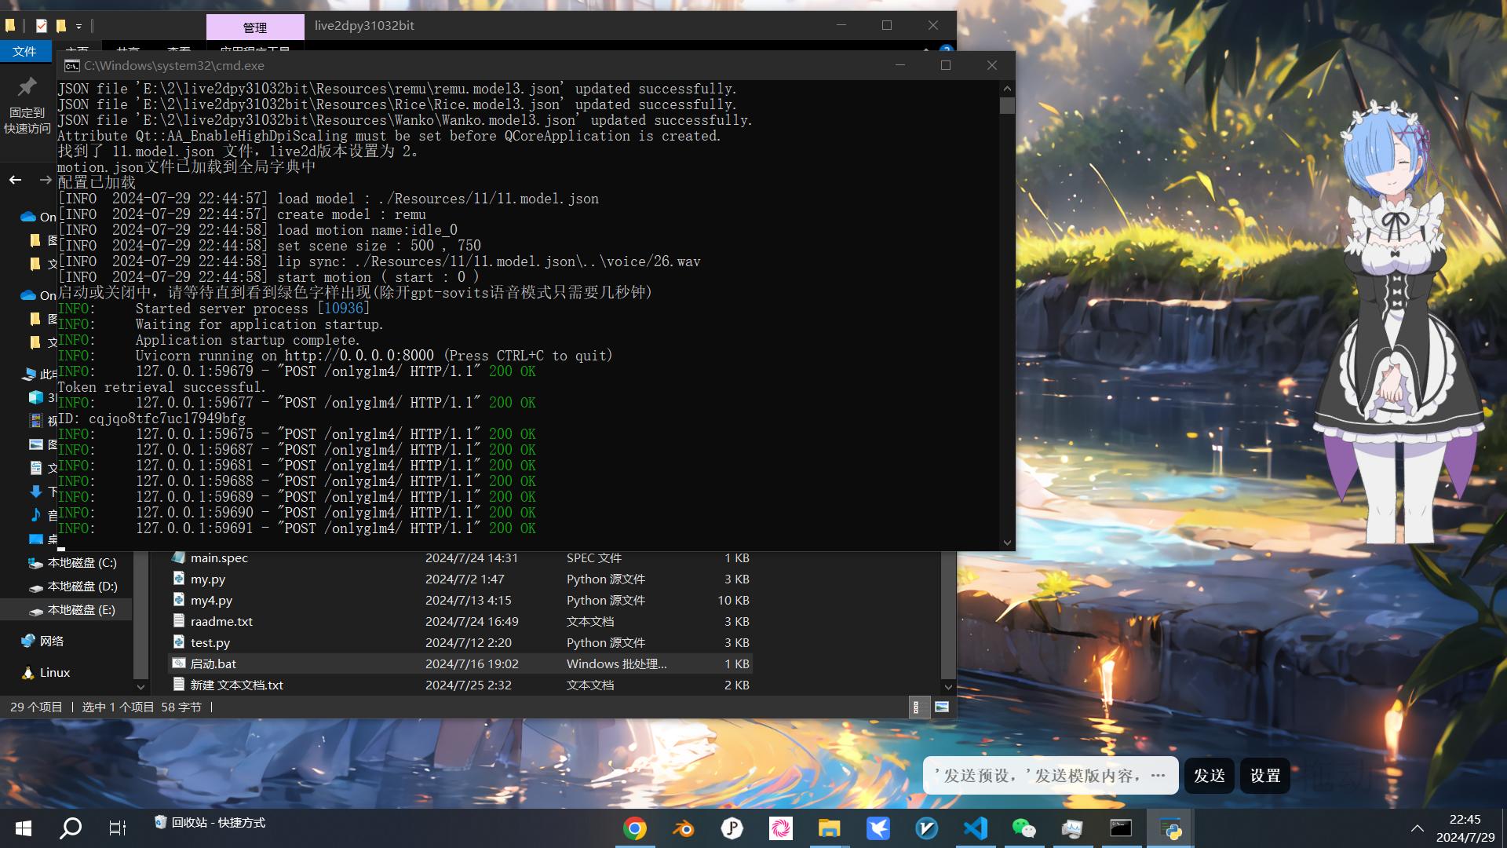Screen dimensions: 1507x848
Task: Open the Recycle Bin shortcut on taskbar
Action: pyautogui.click(x=210, y=823)
